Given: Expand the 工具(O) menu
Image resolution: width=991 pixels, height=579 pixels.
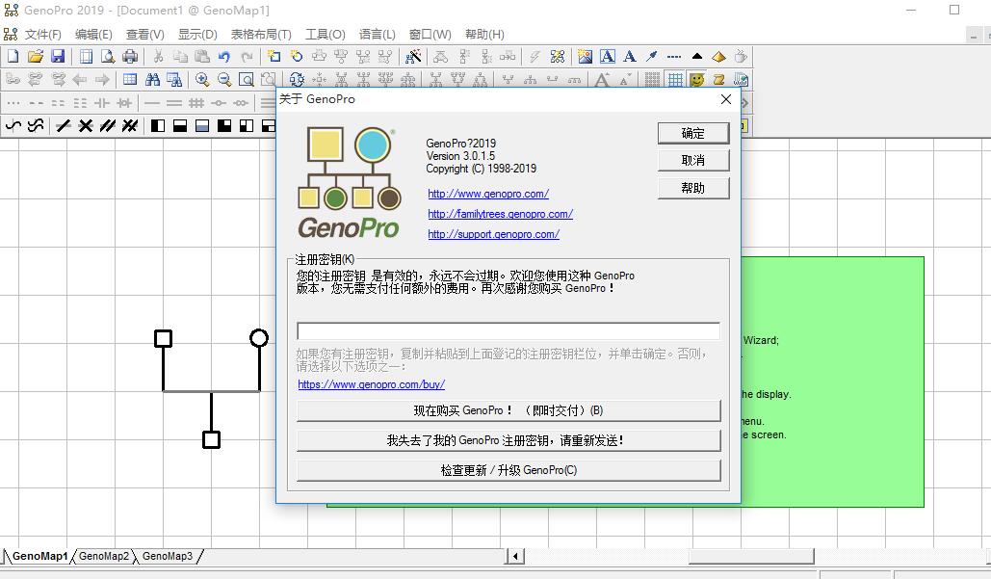Looking at the screenshot, I should 326,34.
